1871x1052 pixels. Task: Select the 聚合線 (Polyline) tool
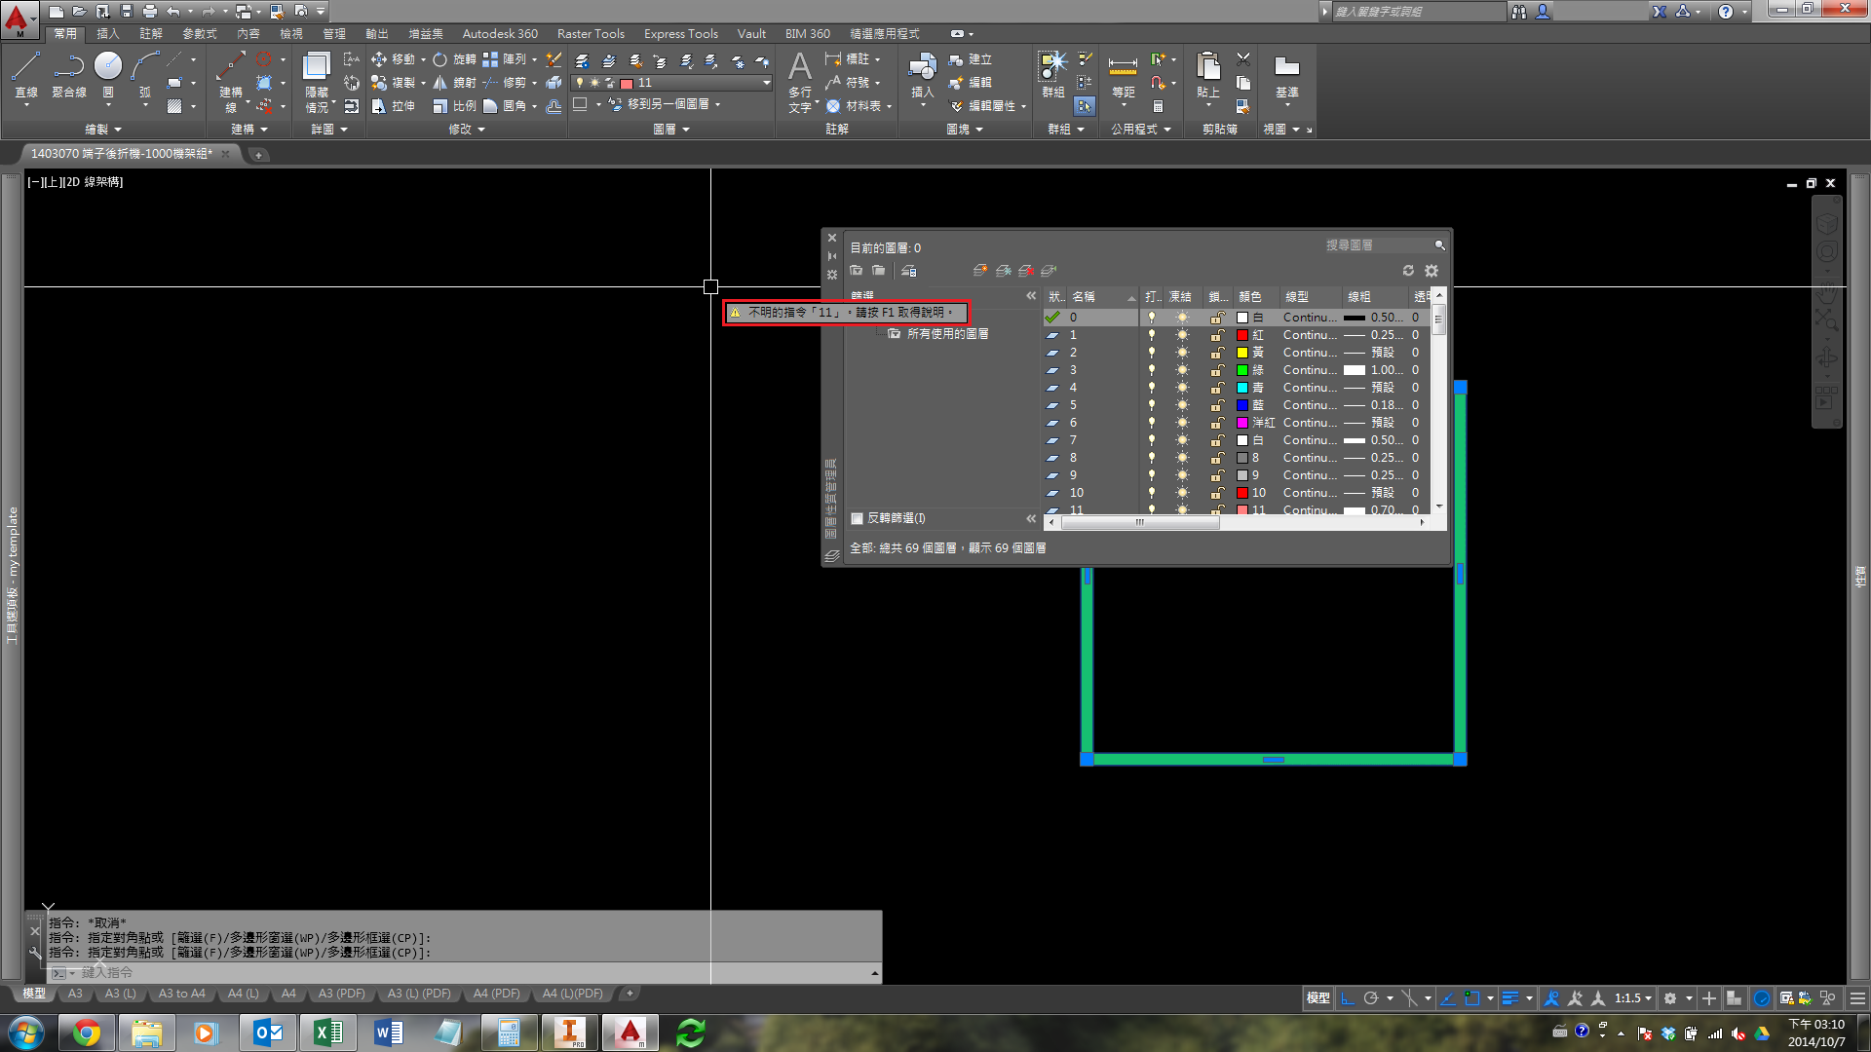point(68,75)
